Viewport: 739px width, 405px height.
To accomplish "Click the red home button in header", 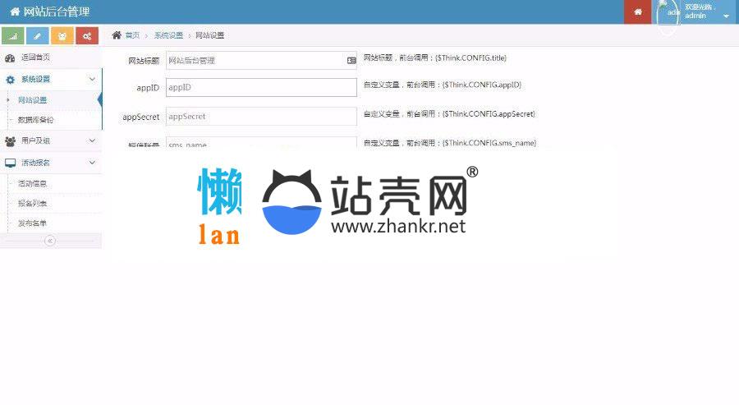I will click(x=637, y=12).
